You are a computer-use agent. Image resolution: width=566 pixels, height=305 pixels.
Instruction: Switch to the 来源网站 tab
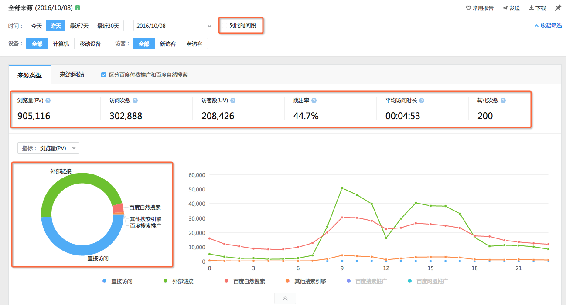click(72, 74)
